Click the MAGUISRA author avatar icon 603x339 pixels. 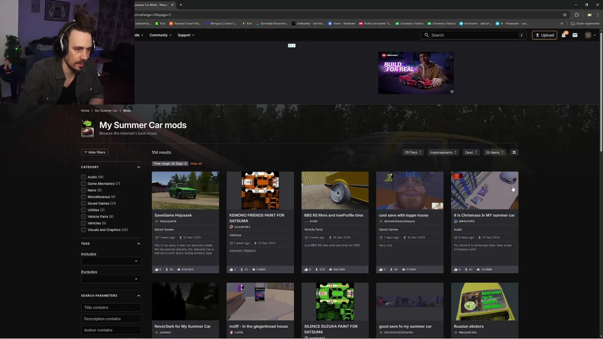click(x=456, y=221)
